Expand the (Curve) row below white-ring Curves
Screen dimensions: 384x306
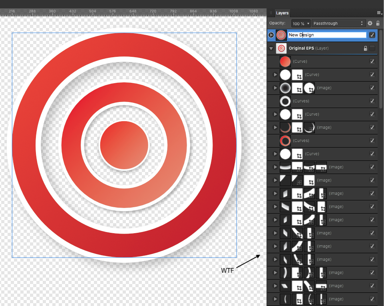point(275,114)
